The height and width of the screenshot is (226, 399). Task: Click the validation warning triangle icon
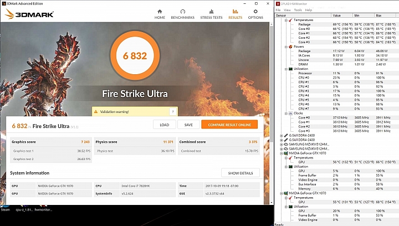click(x=96, y=111)
